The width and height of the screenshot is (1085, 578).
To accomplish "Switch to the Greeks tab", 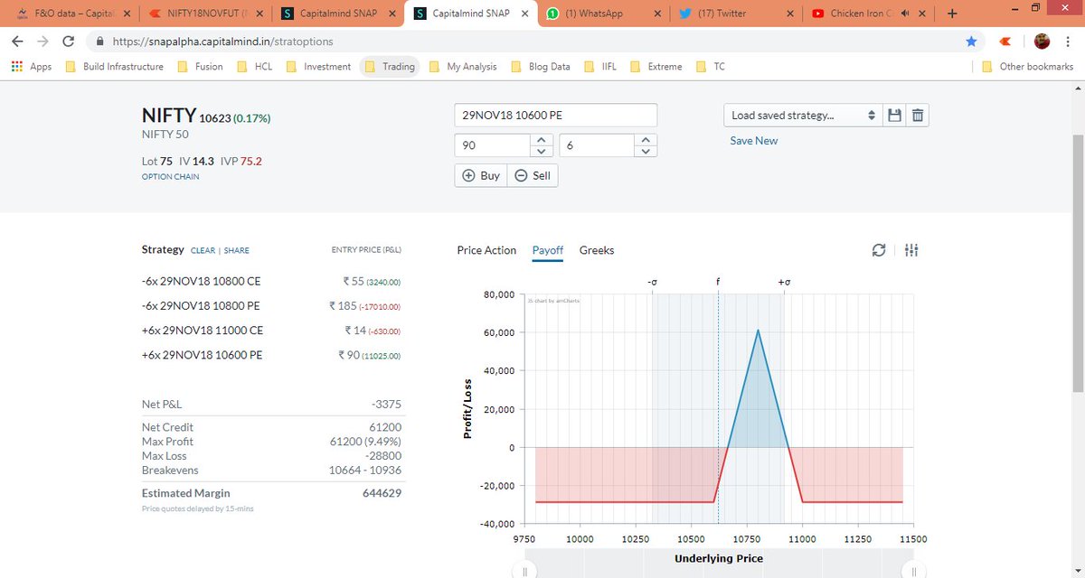I will [x=597, y=250].
